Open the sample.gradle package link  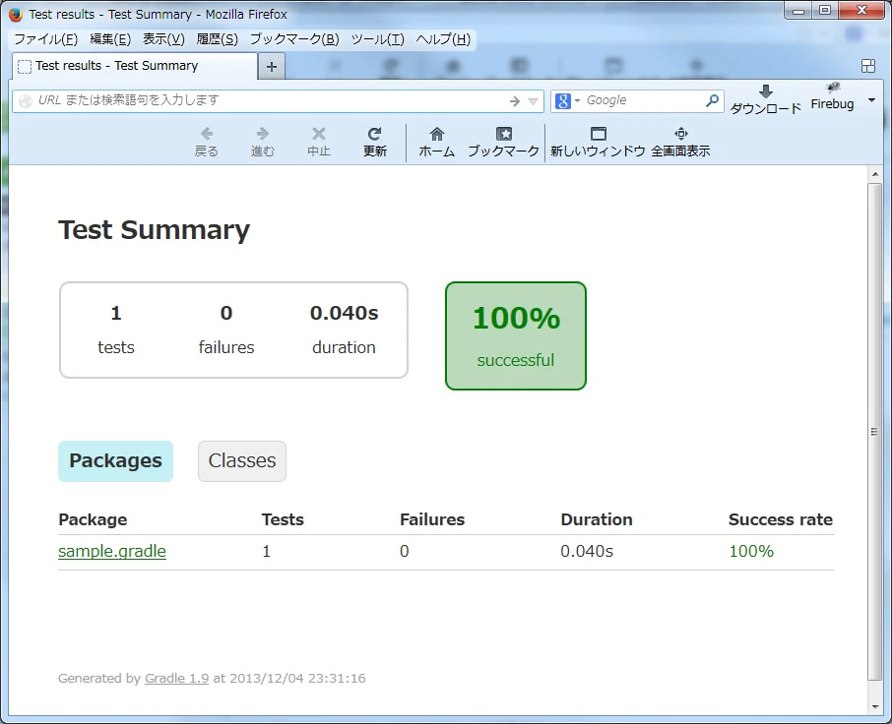click(112, 551)
